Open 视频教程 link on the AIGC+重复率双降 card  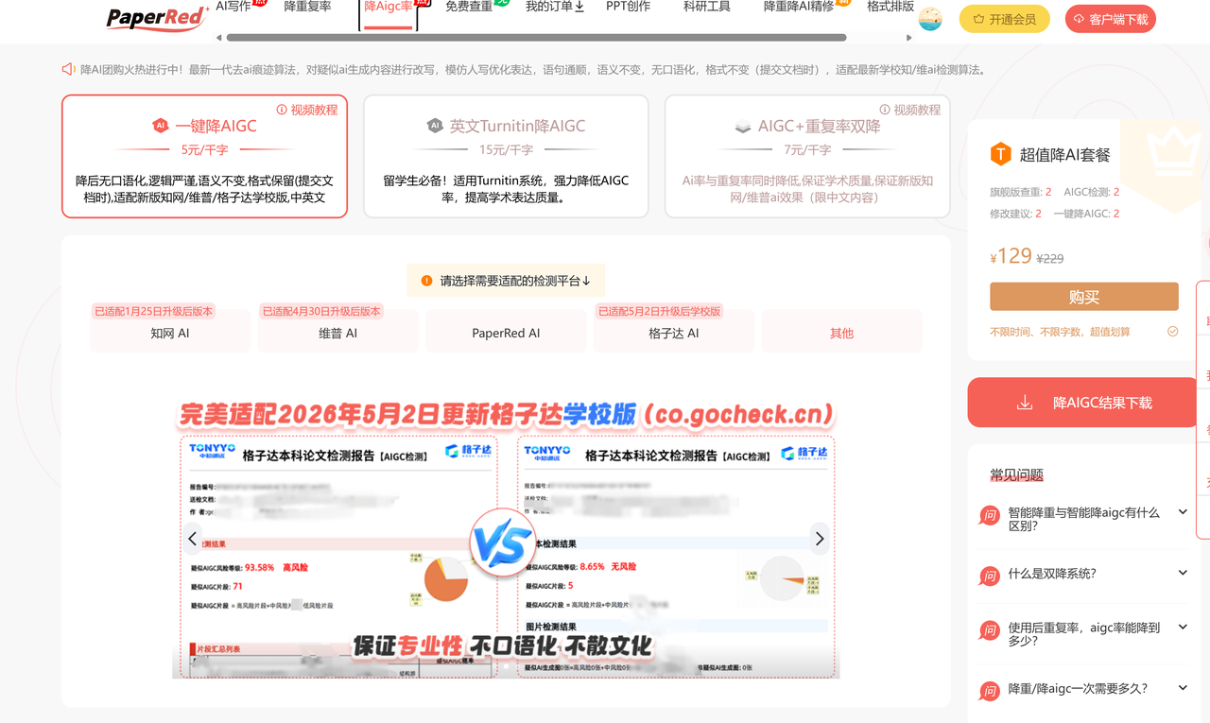(910, 110)
